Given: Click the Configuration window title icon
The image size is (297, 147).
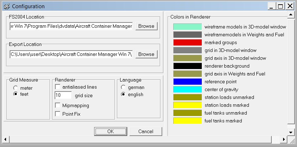Looking at the screenshot, I should pos(7,6).
